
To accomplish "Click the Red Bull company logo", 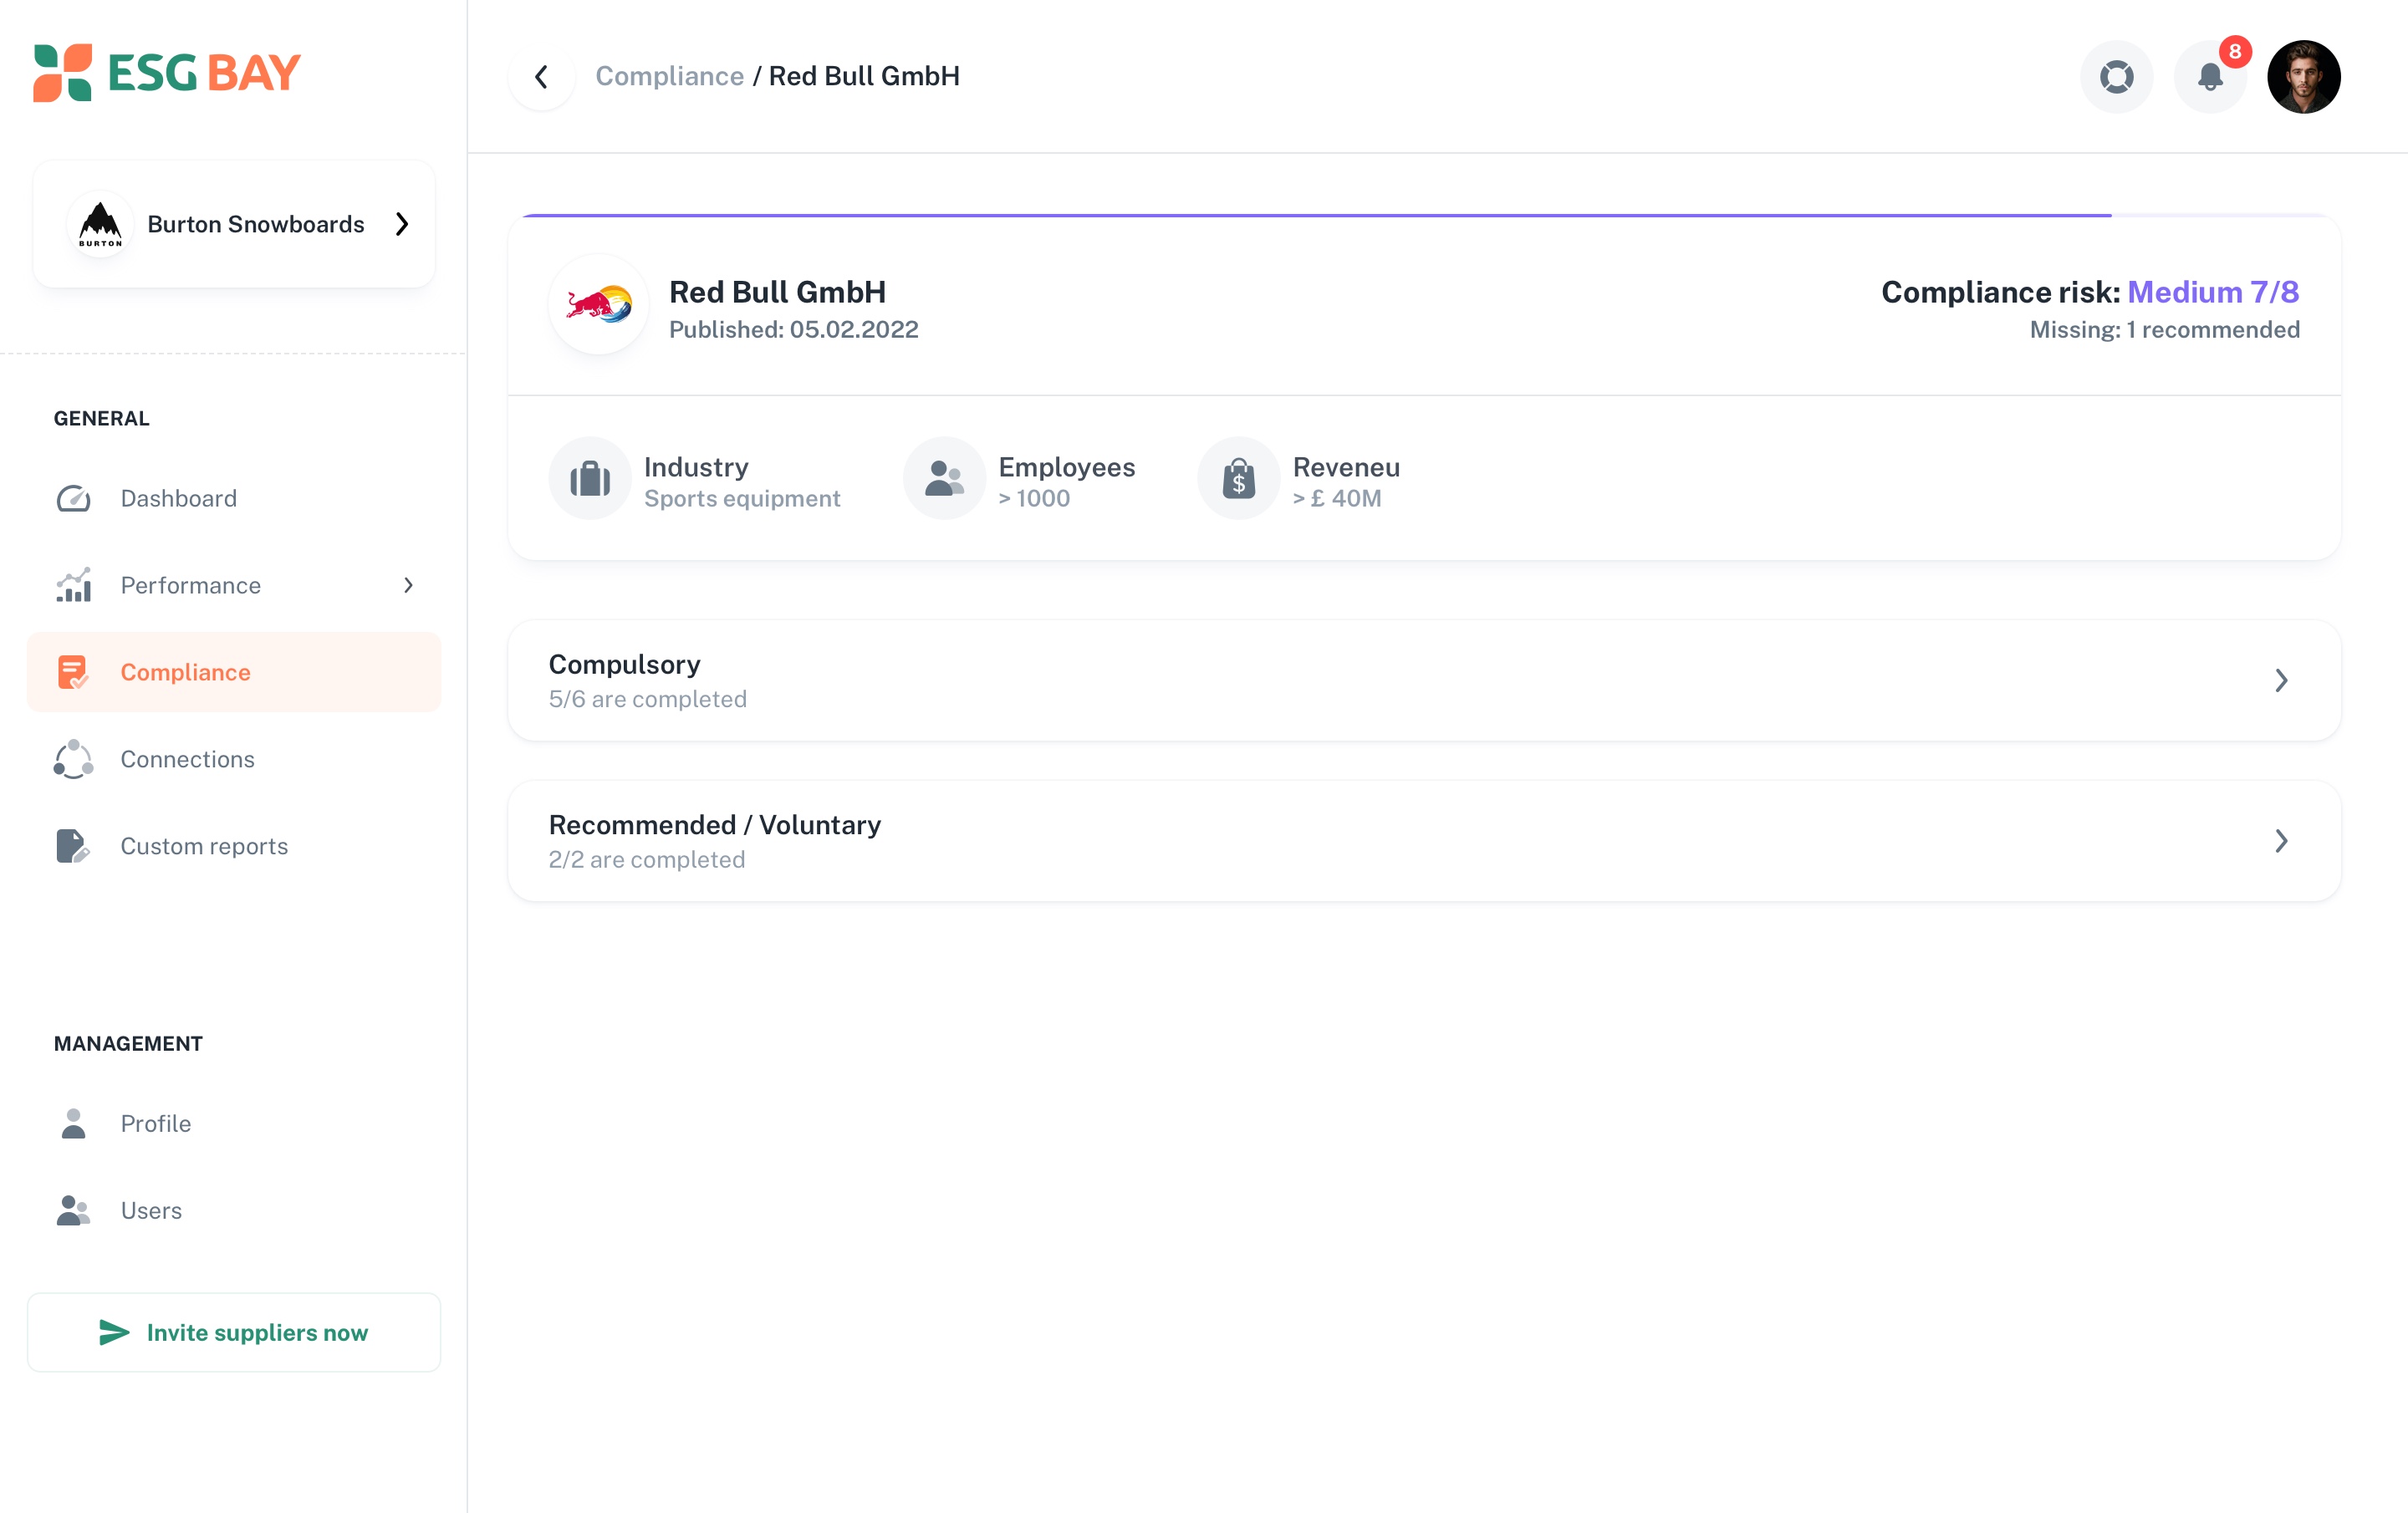I will [x=599, y=304].
